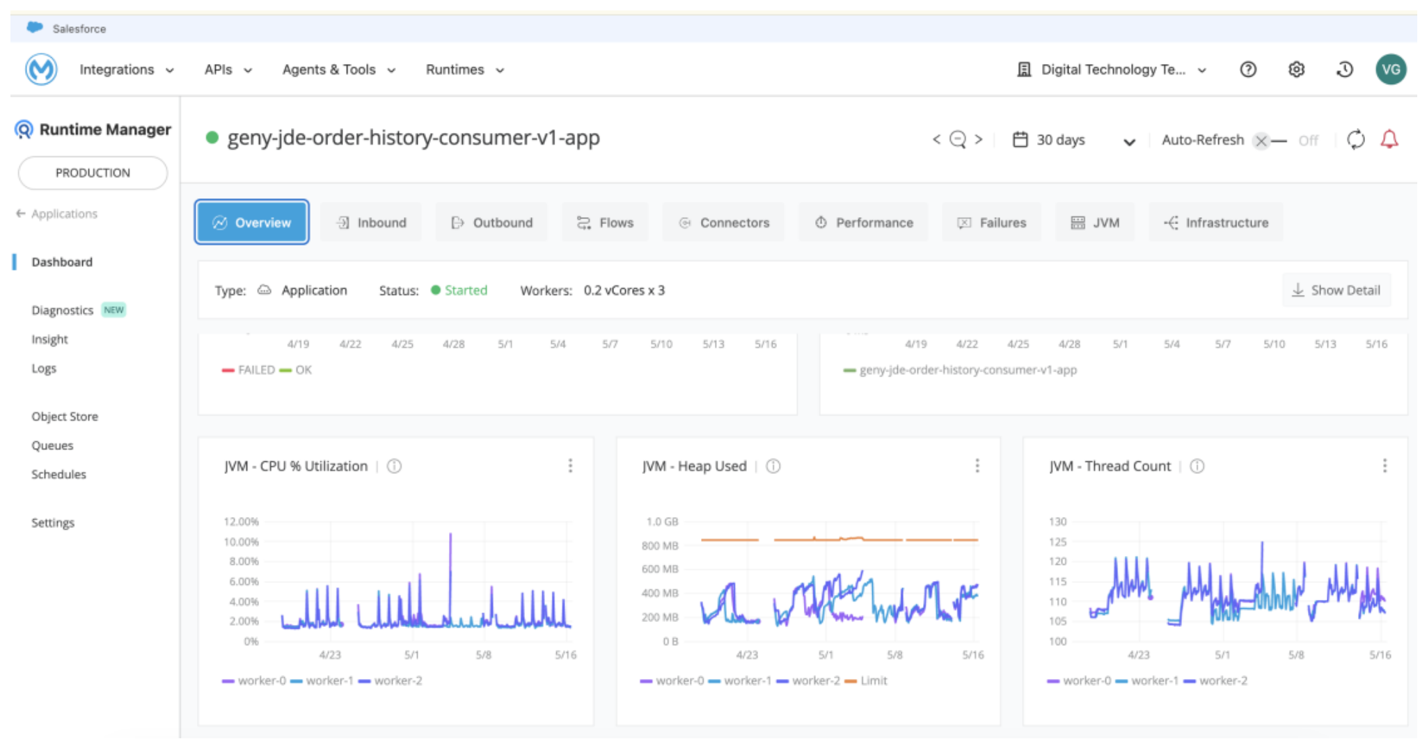The image size is (1427, 748).
Task: Open the VG user avatar menu
Action: 1391,70
